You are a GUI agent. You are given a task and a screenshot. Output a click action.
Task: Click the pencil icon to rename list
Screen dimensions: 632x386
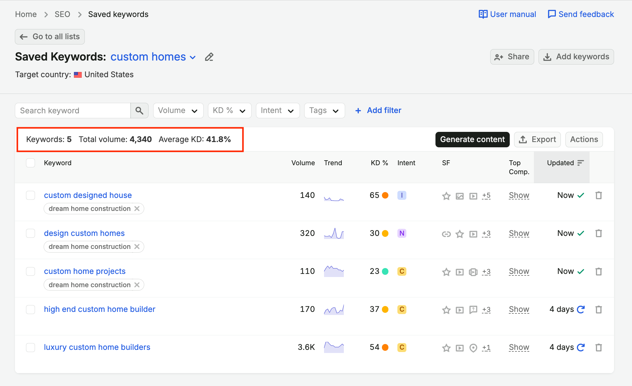pyautogui.click(x=209, y=57)
